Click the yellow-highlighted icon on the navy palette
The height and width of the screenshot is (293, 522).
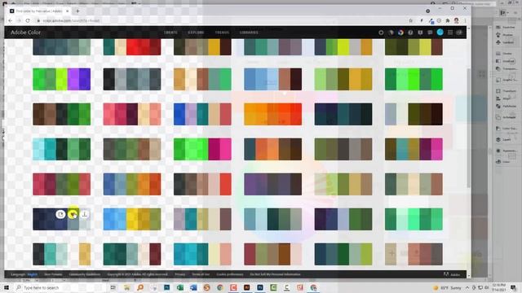tap(73, 214)
